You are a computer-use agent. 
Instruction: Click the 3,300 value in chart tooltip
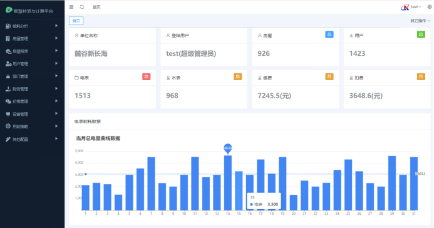272,204
